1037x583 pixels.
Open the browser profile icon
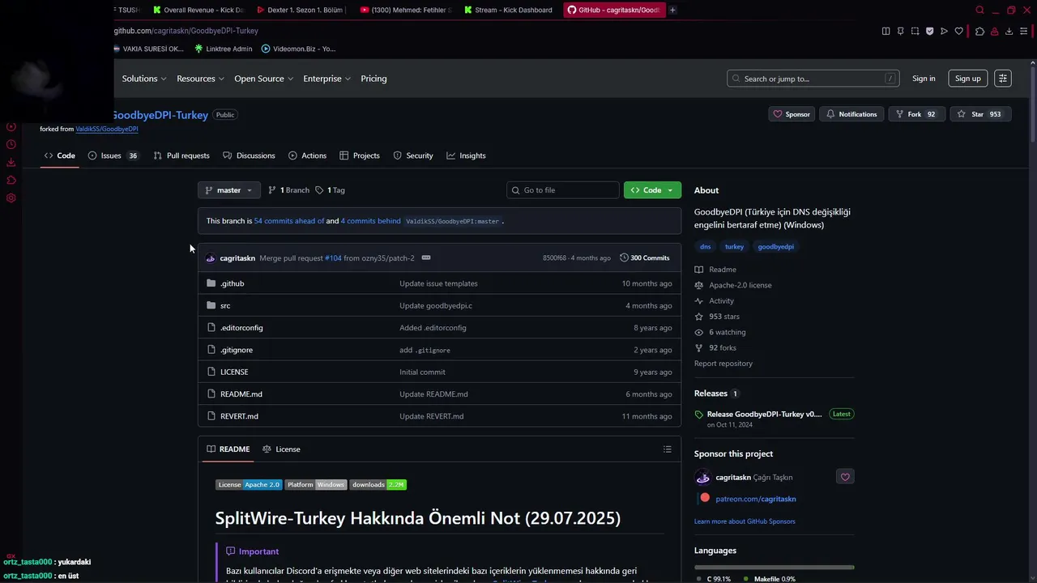coord(994,31)
